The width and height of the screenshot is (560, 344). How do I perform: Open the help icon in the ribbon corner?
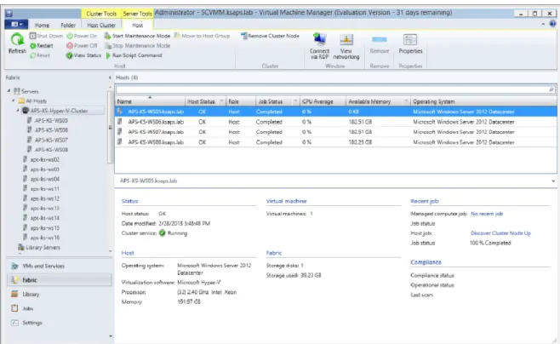tap(552, 24)
